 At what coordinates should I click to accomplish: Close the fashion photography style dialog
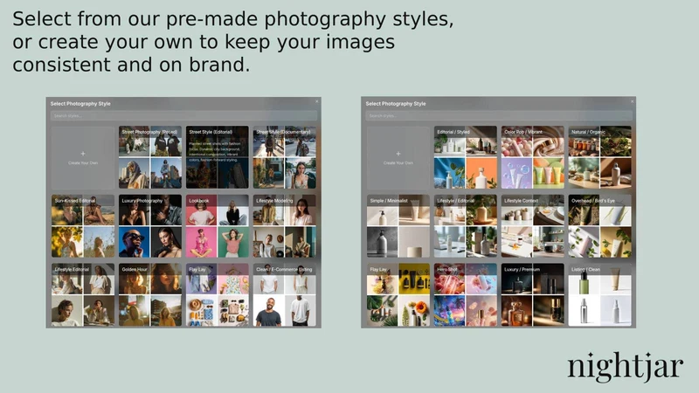click(x=317, y=101)
